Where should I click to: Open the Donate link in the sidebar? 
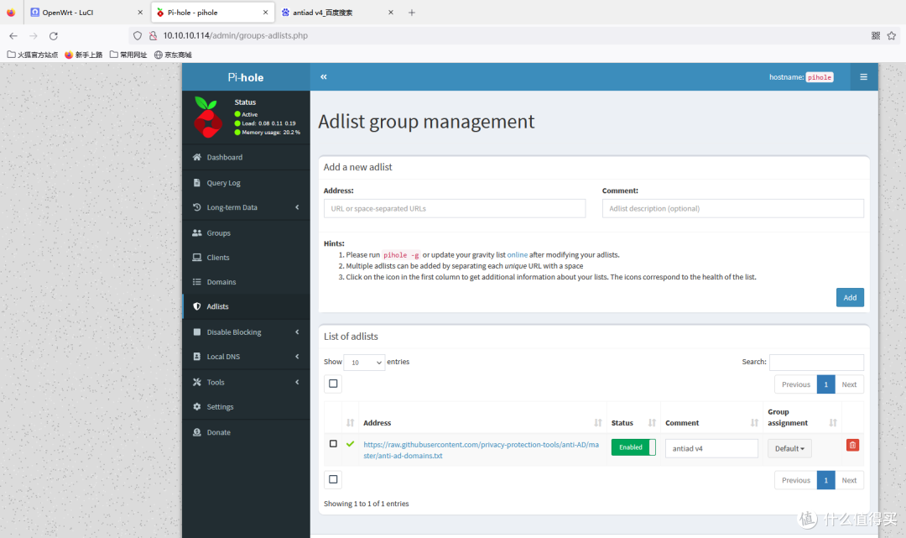(246, 432)
